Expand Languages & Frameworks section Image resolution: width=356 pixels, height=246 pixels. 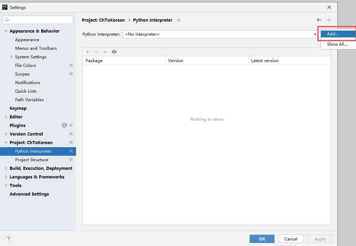6,177
